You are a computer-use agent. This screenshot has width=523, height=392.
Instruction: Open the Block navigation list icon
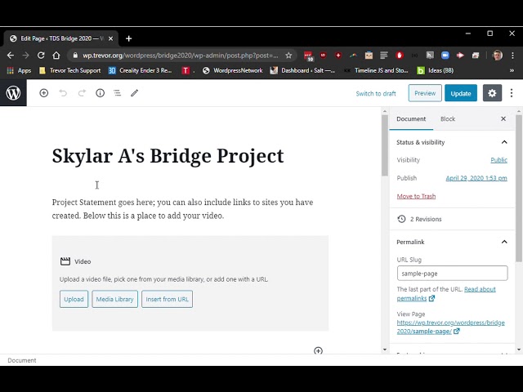(x=117, y=93)
